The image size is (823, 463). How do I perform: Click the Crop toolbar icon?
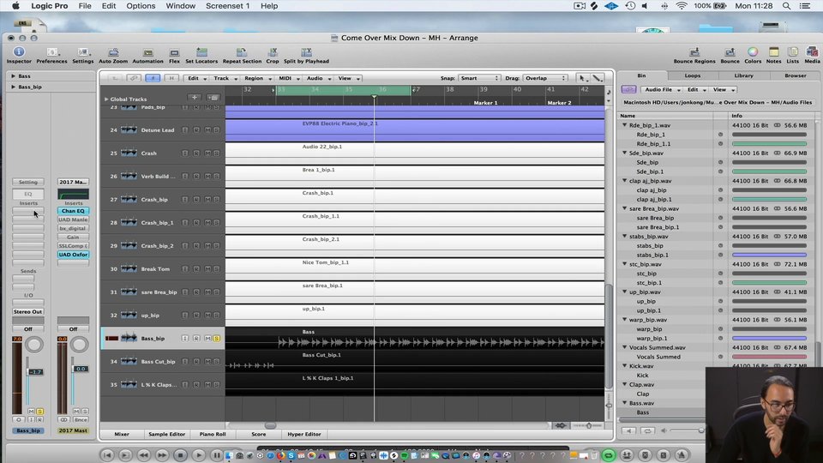pos(273,55)
